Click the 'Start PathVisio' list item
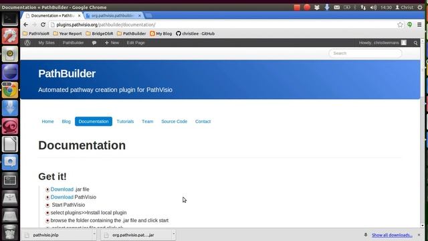This screenshot has height=241, width=428. 68,205
